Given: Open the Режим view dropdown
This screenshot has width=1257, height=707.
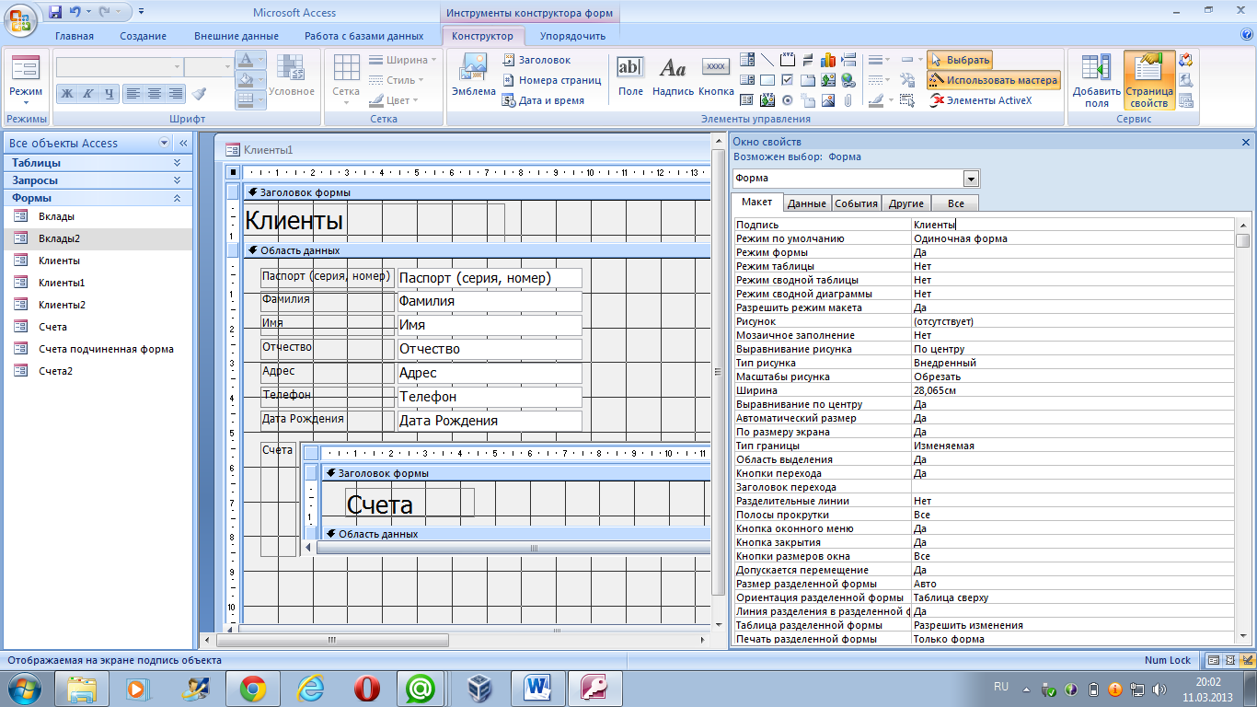Looking at the screenshot, I should pos(26,80).
